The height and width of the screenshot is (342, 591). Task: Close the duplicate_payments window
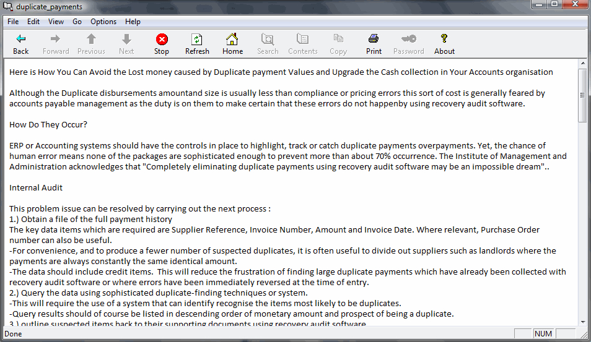click(575, 4)
